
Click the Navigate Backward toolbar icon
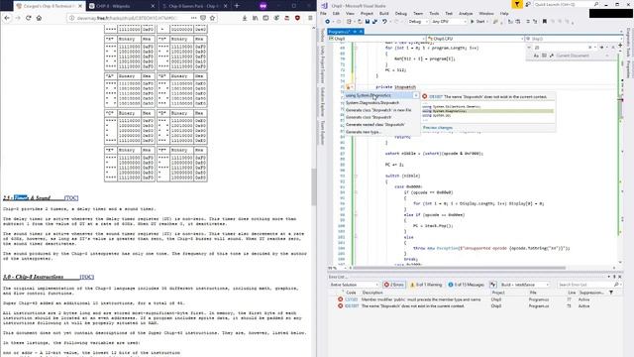tap(328, 22)
